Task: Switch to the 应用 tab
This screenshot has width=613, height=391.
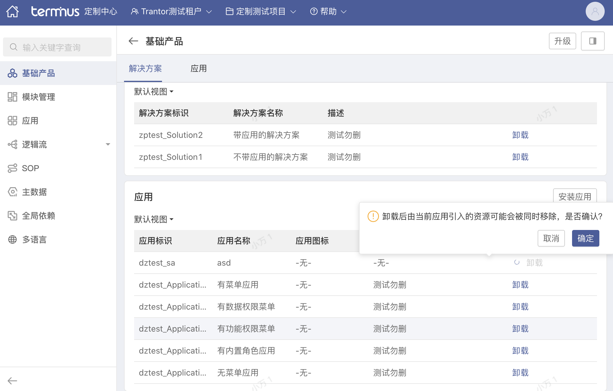Action: click(x=198, y=69)
